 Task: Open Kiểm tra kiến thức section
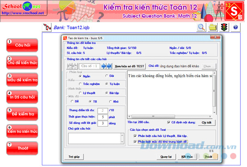tap(22, 131)
